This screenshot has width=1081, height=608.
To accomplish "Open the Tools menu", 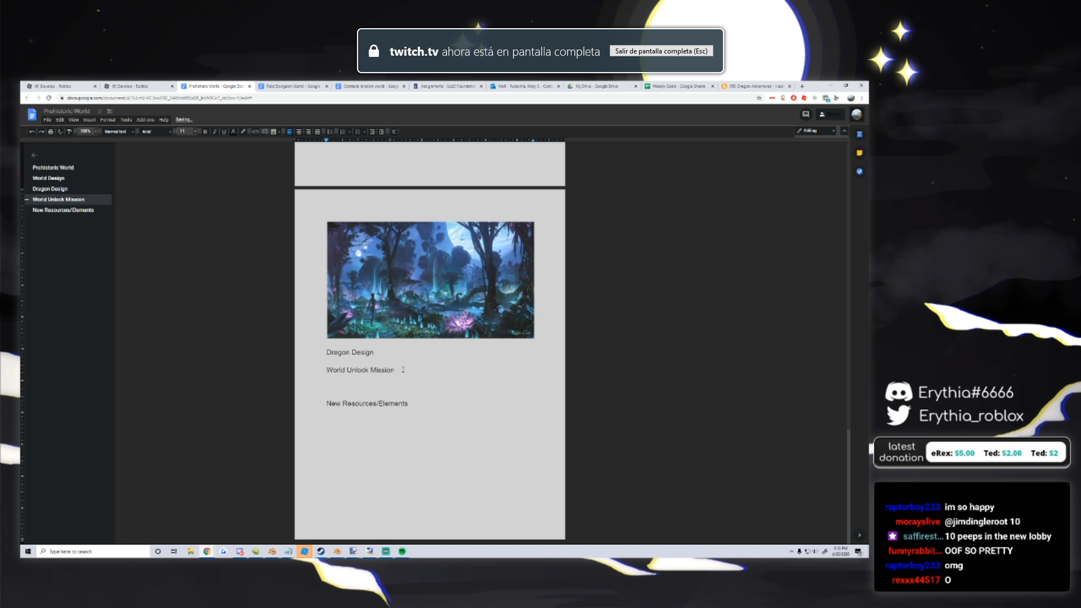I will pyautogui.click(x=126, y=120).
